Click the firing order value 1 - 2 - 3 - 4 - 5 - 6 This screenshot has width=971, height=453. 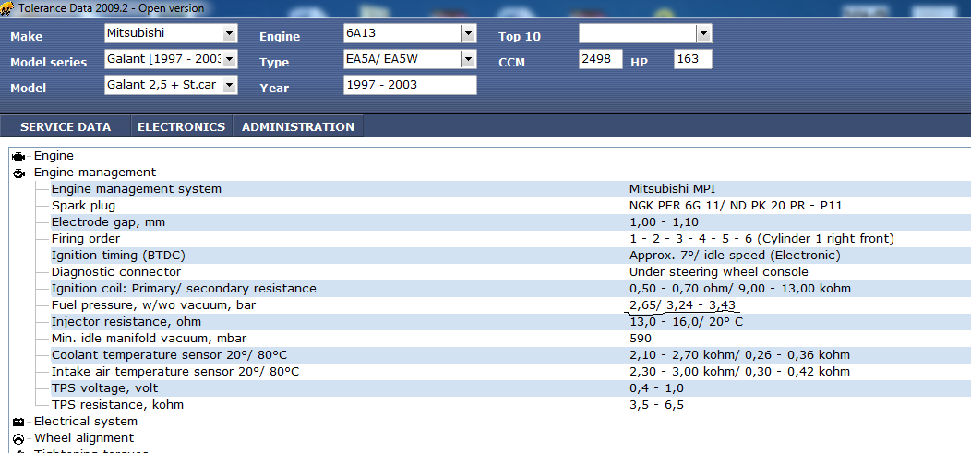coord(761,239)
